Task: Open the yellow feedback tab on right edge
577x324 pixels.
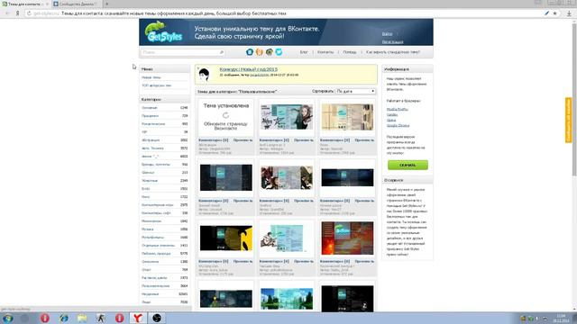Action: click(x=568, y=120)
